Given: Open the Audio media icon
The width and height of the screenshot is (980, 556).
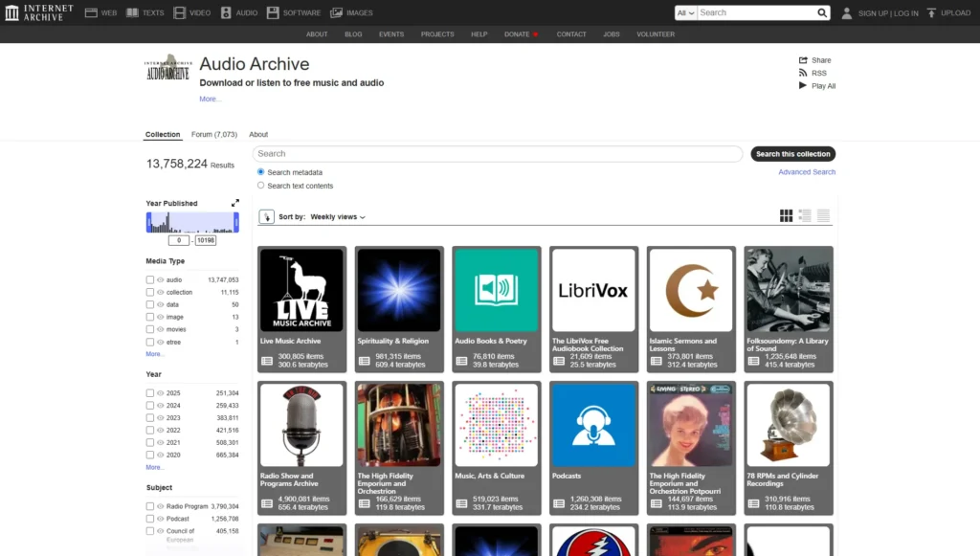Looking at the screenshot, I should pos(226,12).
